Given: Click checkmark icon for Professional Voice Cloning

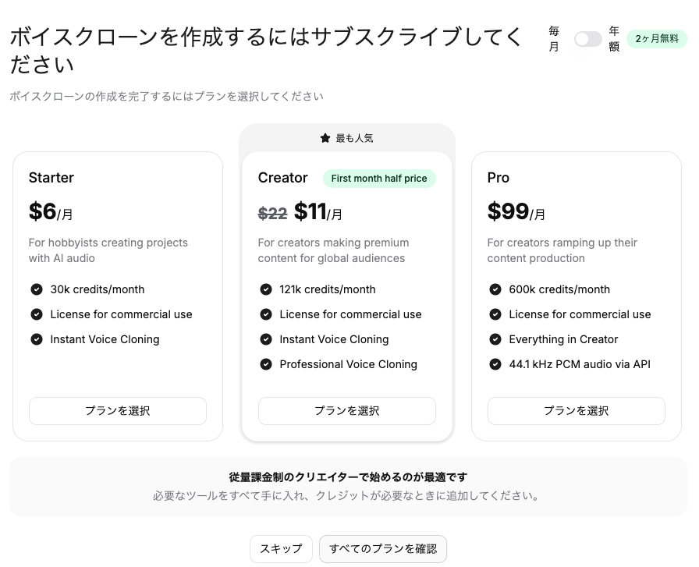Looking at the screenshot, I should tap(266, 364).
